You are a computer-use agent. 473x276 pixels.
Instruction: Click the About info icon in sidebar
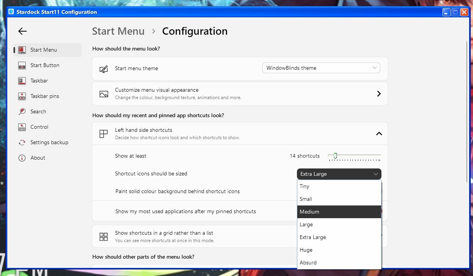(x=21, y=158)
